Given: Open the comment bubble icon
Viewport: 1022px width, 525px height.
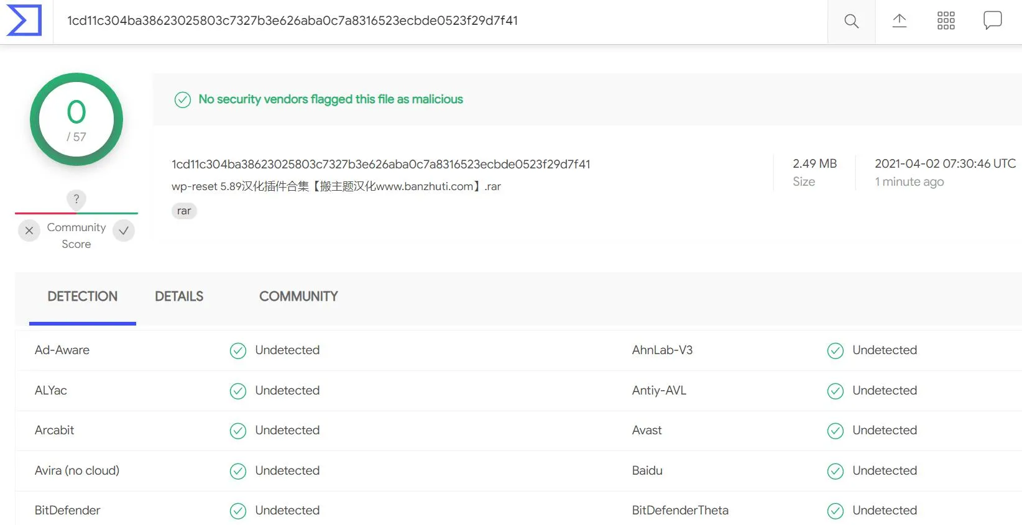Looking at the screenshot, I should pos(992,21).
